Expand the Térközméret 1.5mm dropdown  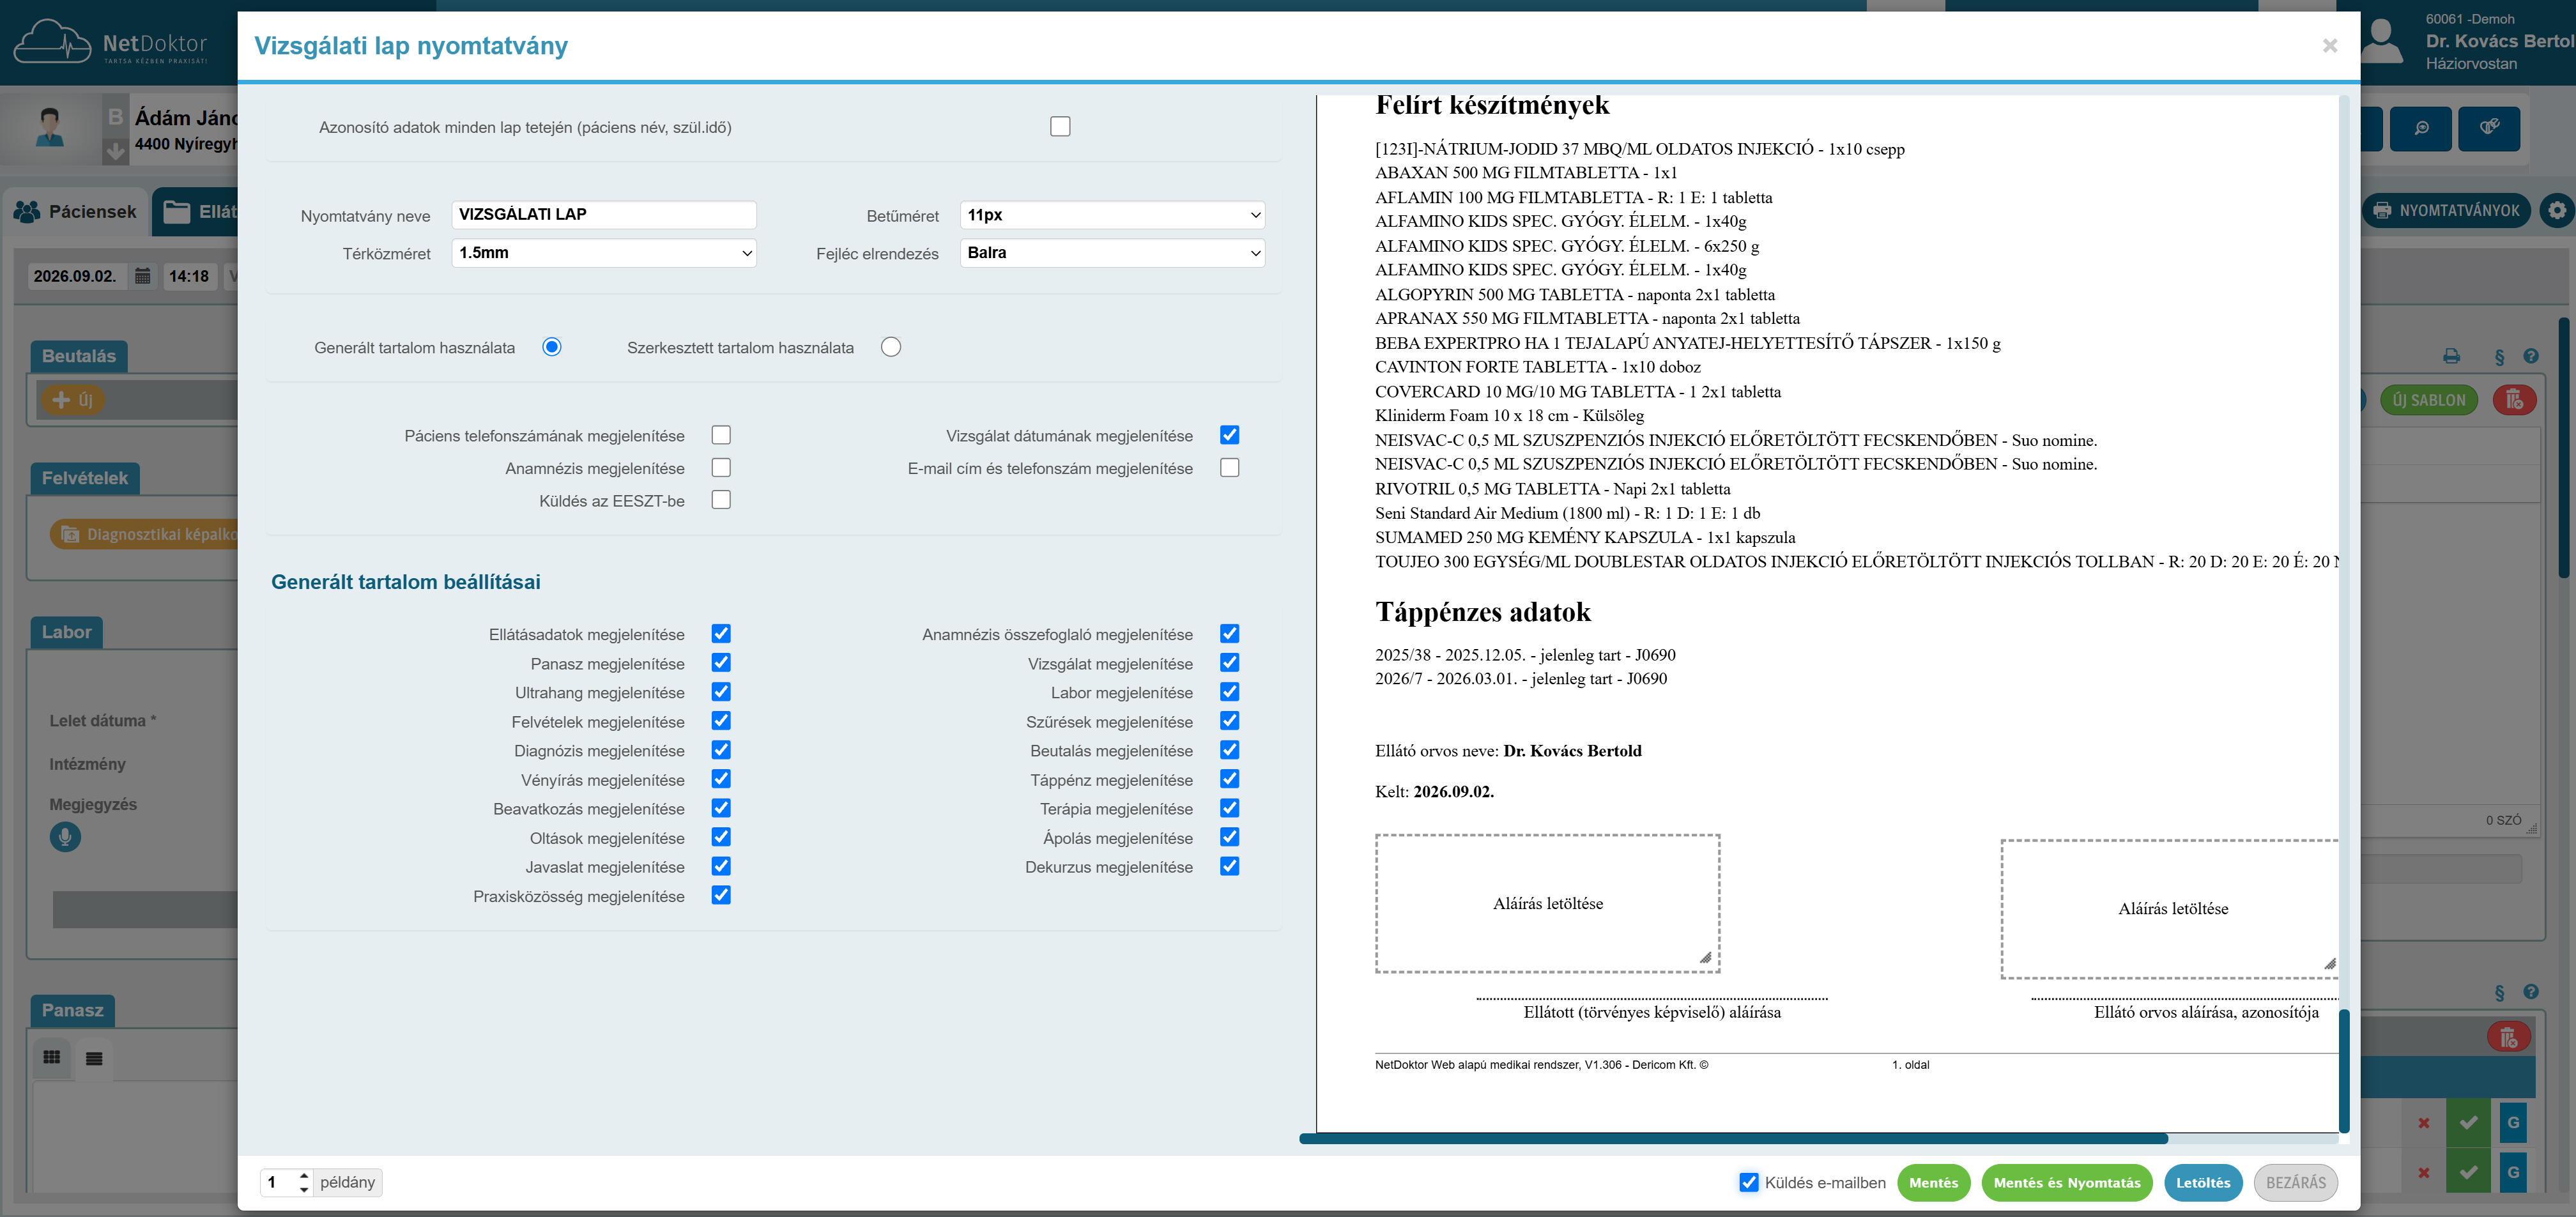point(604,253)
